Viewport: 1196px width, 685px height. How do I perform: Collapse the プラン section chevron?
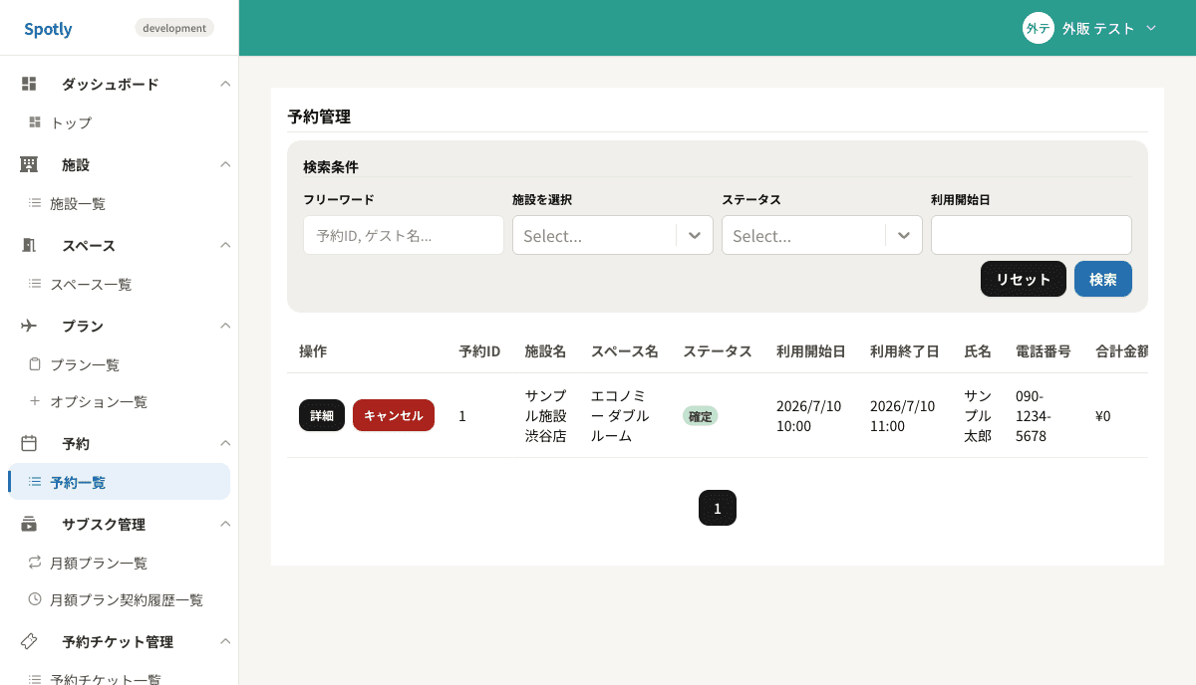[x=225, y=326]
